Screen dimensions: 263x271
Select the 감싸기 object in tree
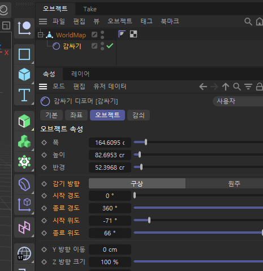coord(72,46)
